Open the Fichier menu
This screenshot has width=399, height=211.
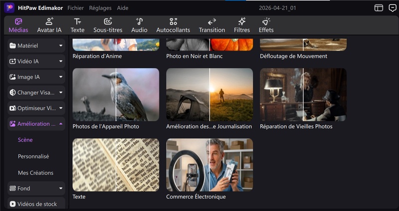(x=75, y=8)
